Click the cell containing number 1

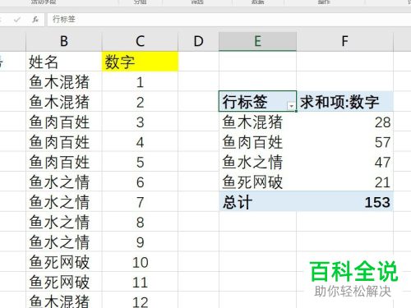pyautogui.click(x=140, y=81)
